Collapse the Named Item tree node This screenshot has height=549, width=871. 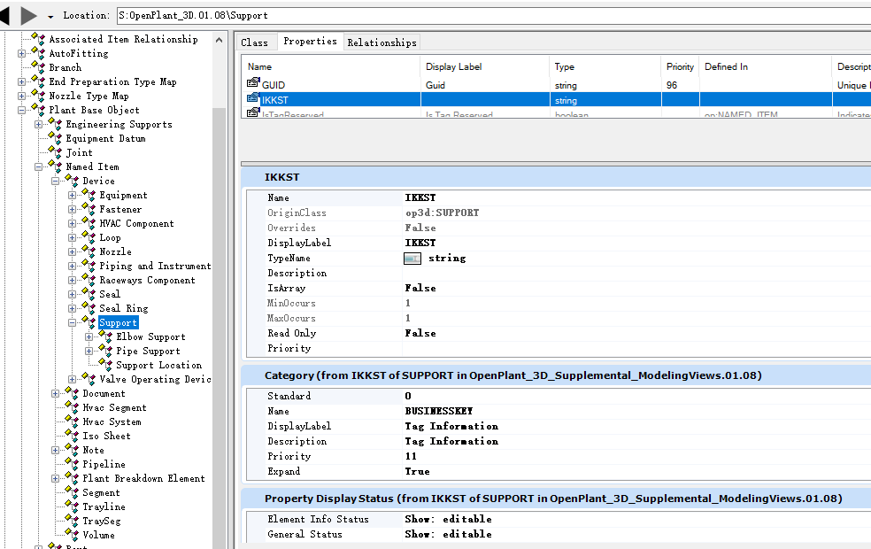coord(39,167)
